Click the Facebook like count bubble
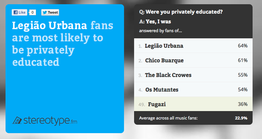 tap(32, 12)
